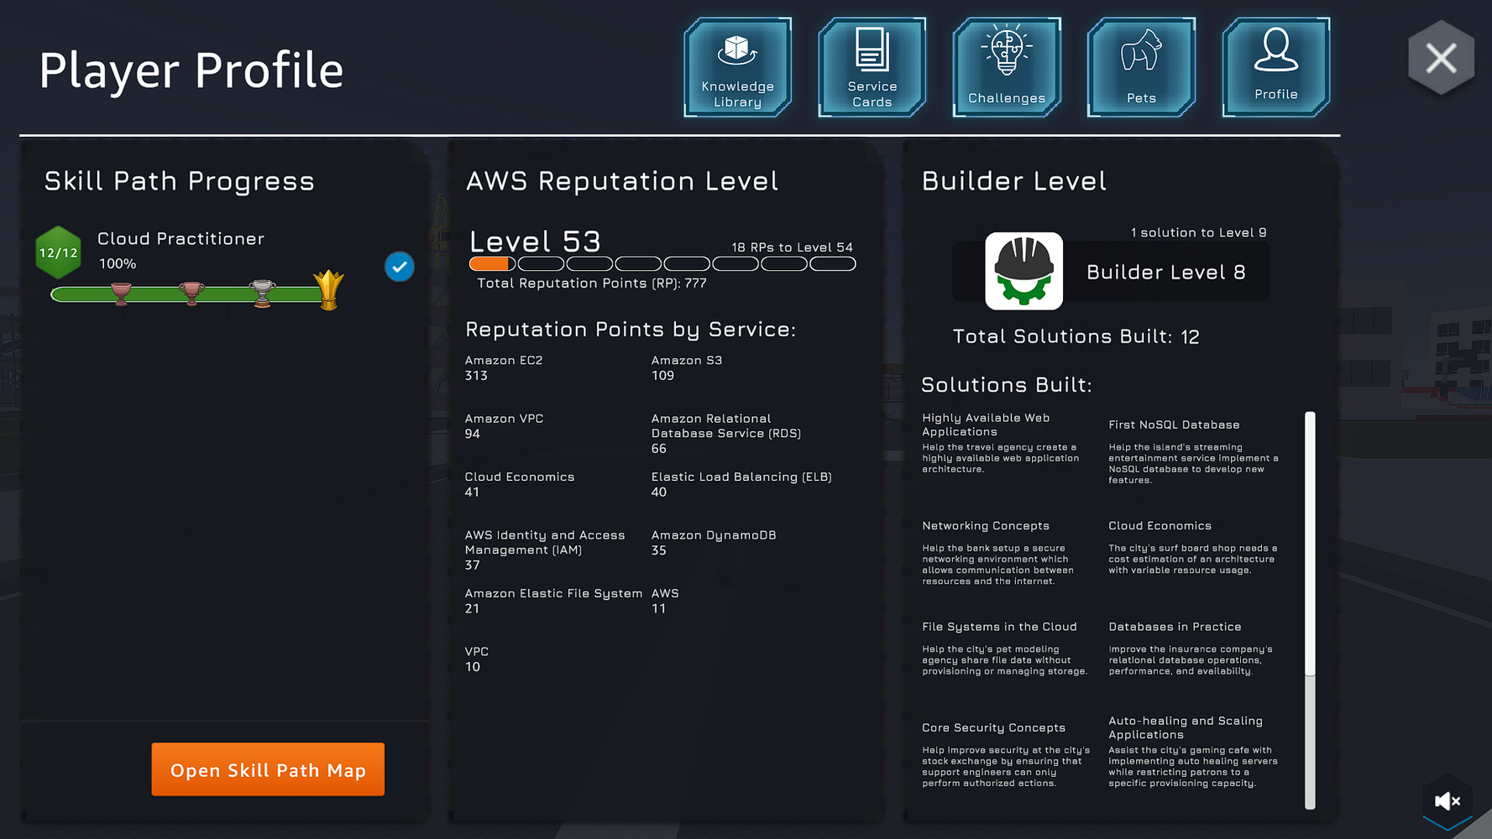
Task: Close the Player Profile screen
Action: click(1441, 59)
